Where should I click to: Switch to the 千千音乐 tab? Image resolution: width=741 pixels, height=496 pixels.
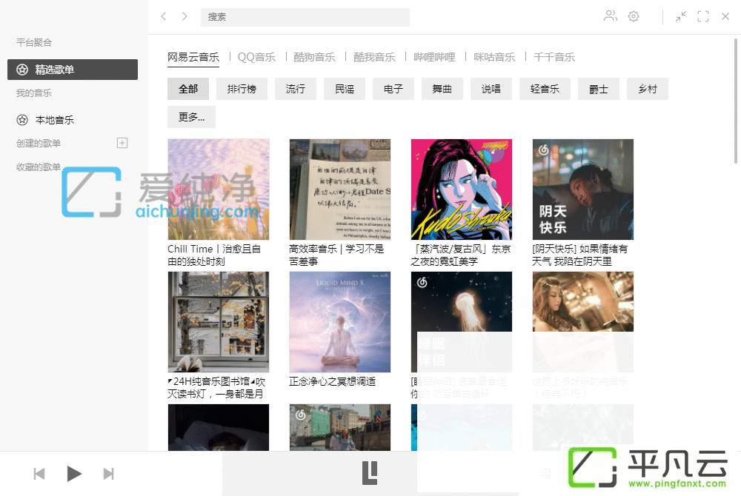pyautogui.click(x=554, y=57)
